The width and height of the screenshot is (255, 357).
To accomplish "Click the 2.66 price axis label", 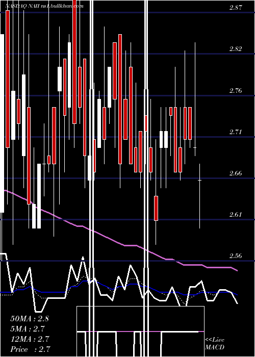I will [x=236, y=173].
